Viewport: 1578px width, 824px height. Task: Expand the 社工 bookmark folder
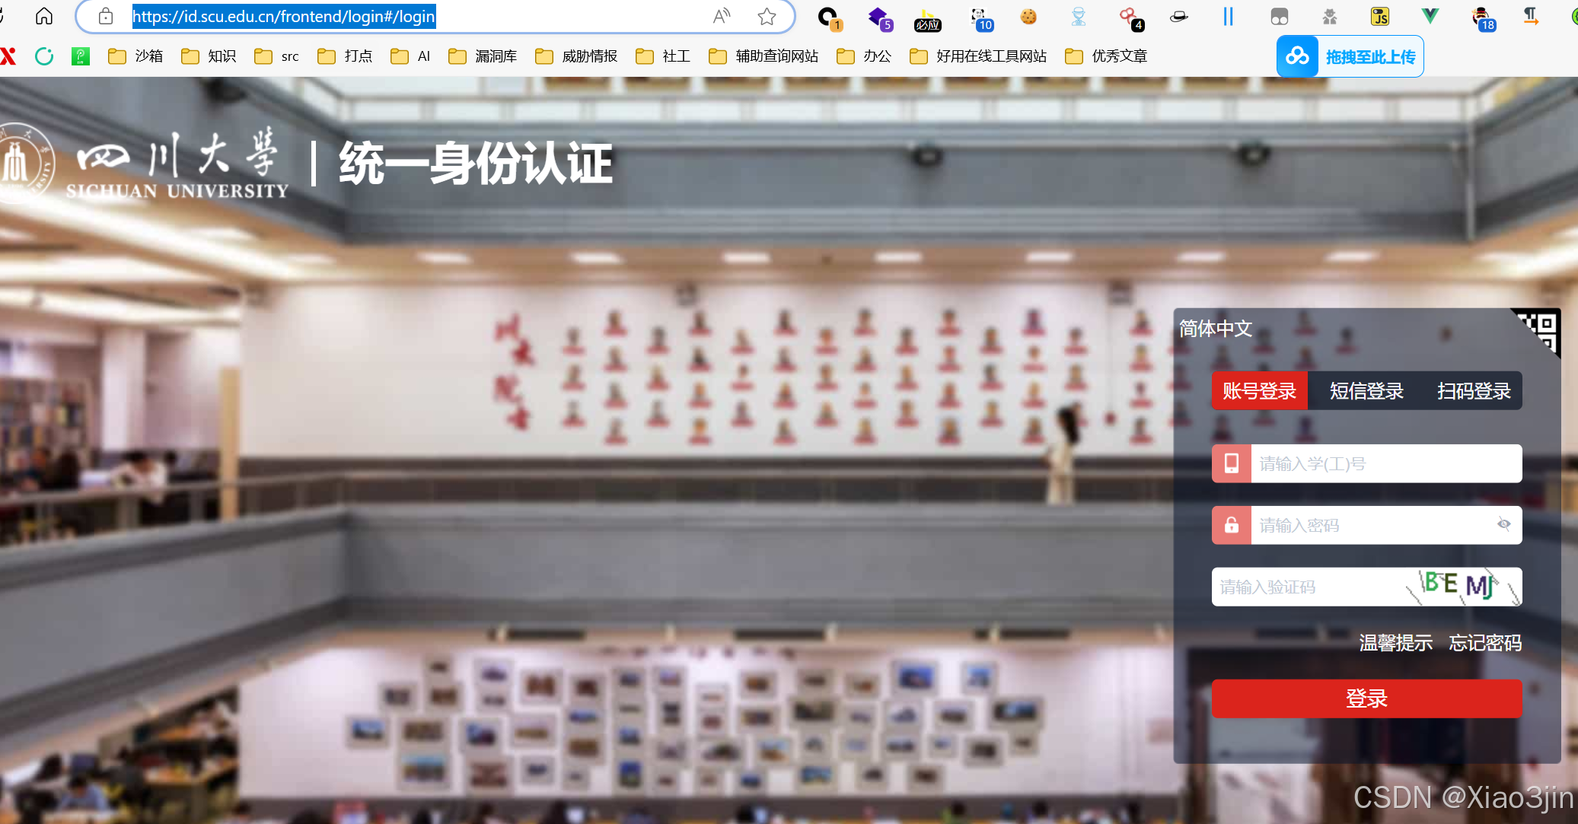point(663,56)
